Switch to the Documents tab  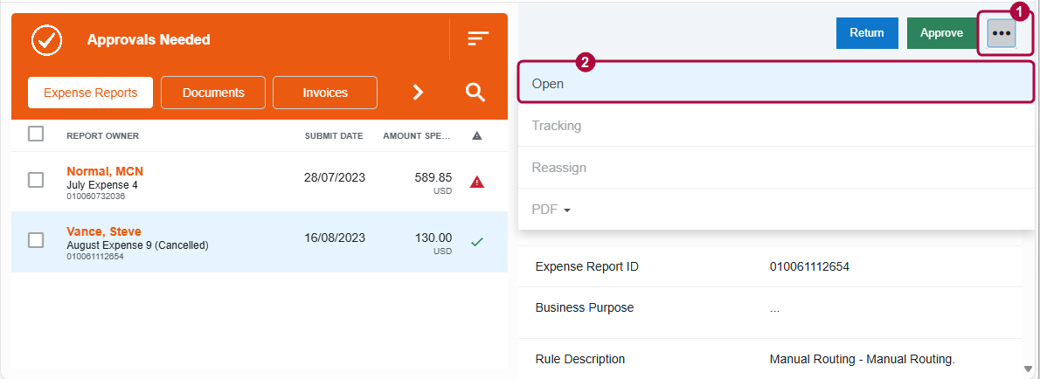[x=213, y=93]
